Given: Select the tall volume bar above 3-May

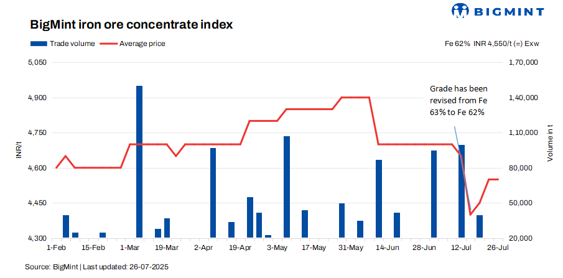Looking at the screenshot, I should 287,187.
